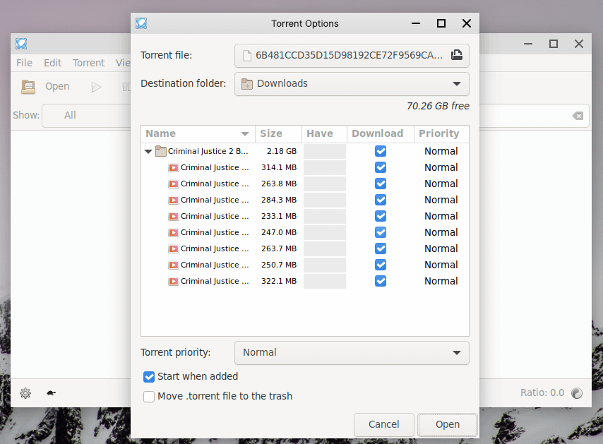The image size is (603, 444).
Task: Uncheck download for the 233.1 MB file
Action: 381,216
